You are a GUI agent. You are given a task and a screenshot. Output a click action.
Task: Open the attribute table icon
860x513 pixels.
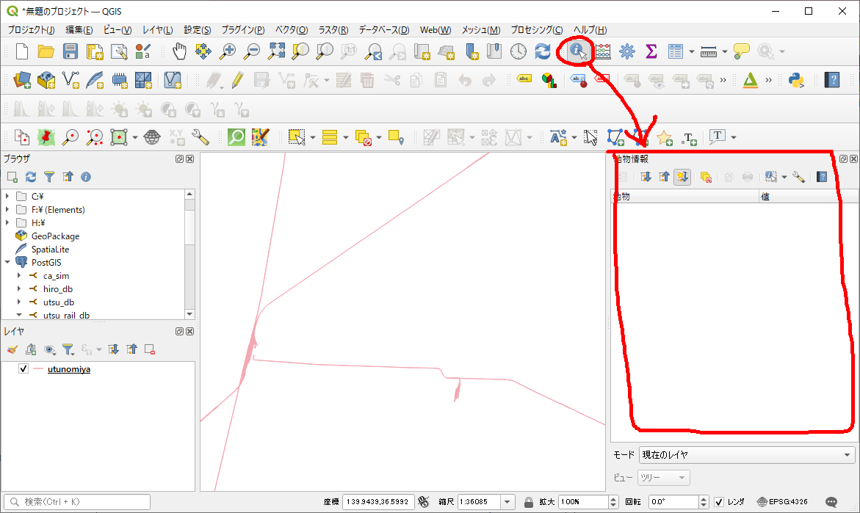(x=676, y=51)
